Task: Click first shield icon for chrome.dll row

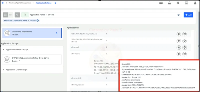Action: click(x=179, y=47)
